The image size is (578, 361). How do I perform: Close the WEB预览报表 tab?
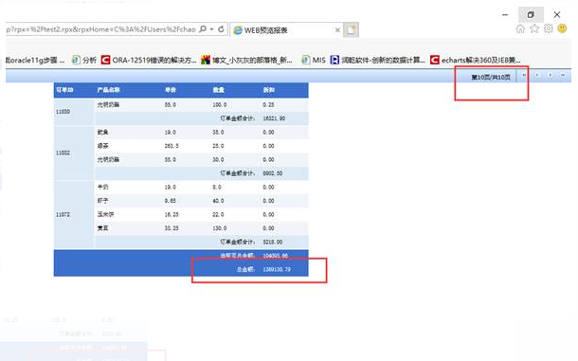pos(337,30)
